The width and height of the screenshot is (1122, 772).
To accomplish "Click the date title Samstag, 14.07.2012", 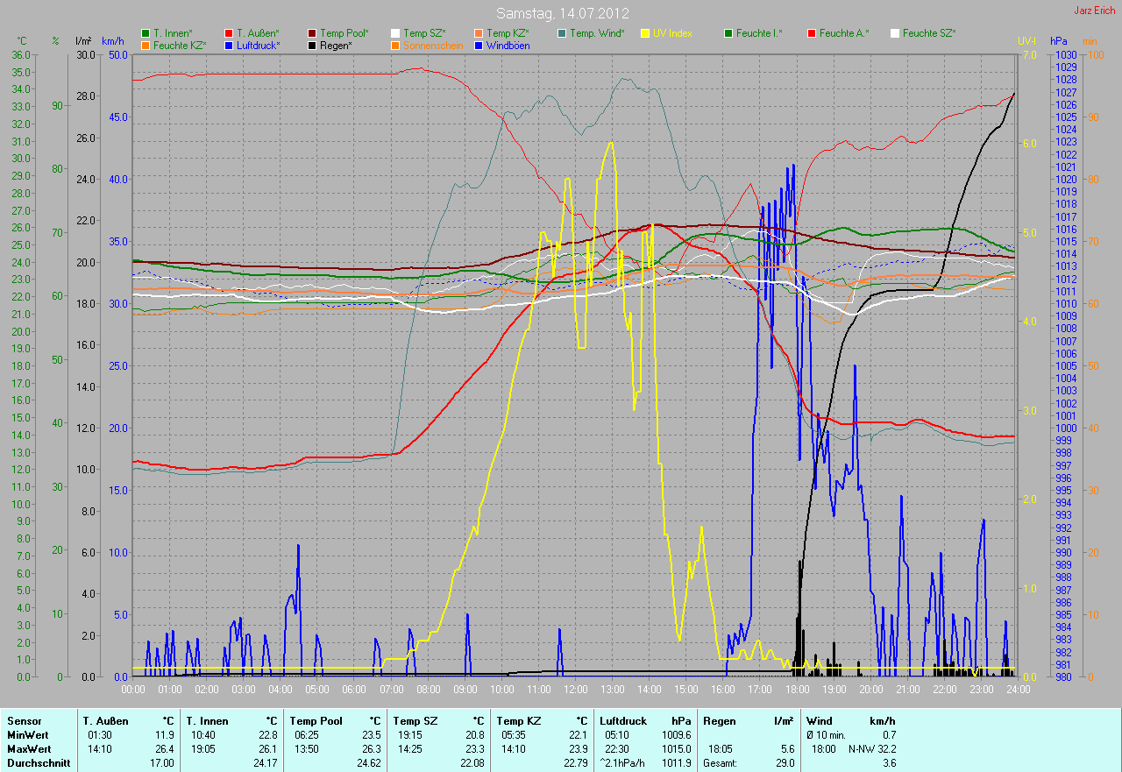I will pyautogui.click(x=561, y=13).
